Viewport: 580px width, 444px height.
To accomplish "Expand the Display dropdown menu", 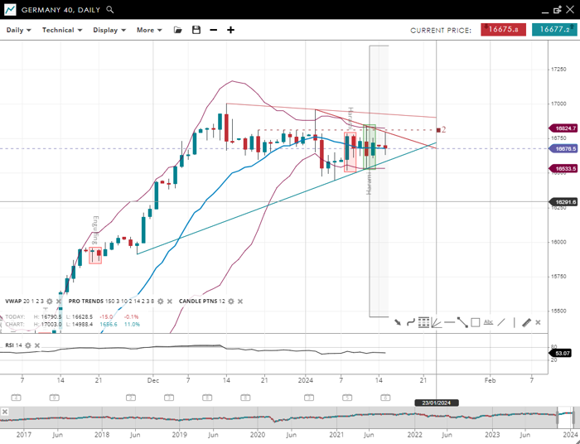I will click(x=109, y=30).
